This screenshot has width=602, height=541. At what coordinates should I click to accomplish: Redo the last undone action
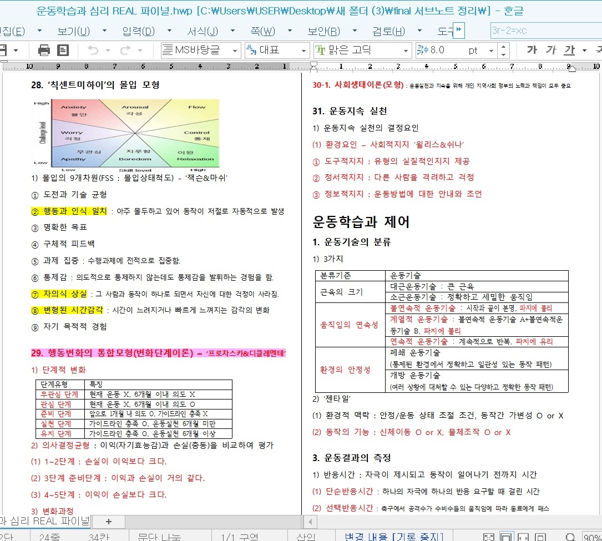point(125,50)
